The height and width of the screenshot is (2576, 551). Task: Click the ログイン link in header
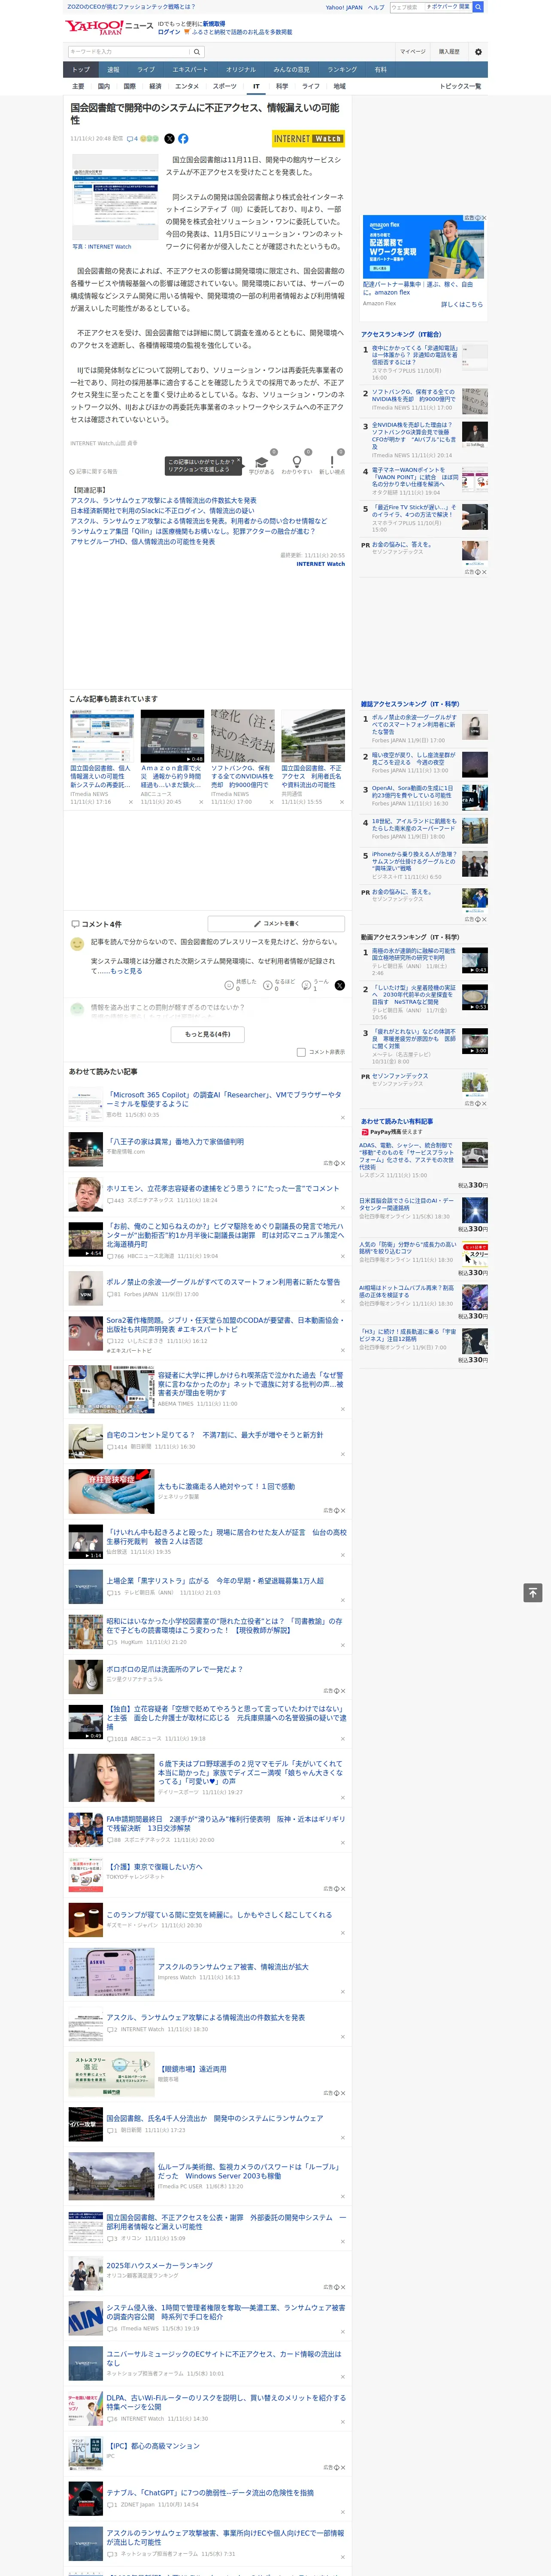169,32
